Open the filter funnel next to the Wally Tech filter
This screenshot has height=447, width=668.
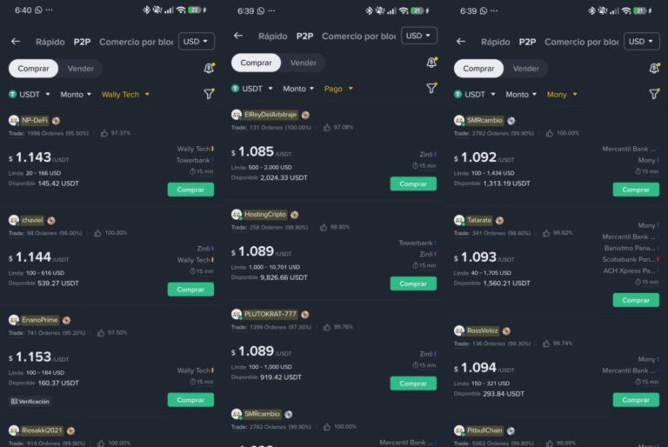209,94
